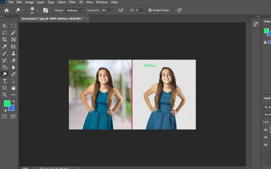Click the brush angle 0° input field

coord(139,10)
